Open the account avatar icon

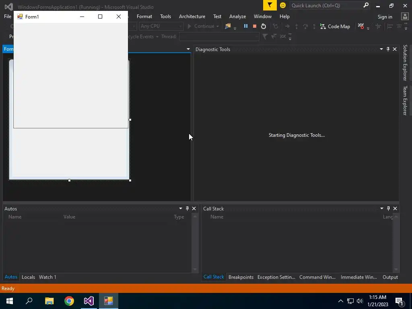tap(405, 16)
